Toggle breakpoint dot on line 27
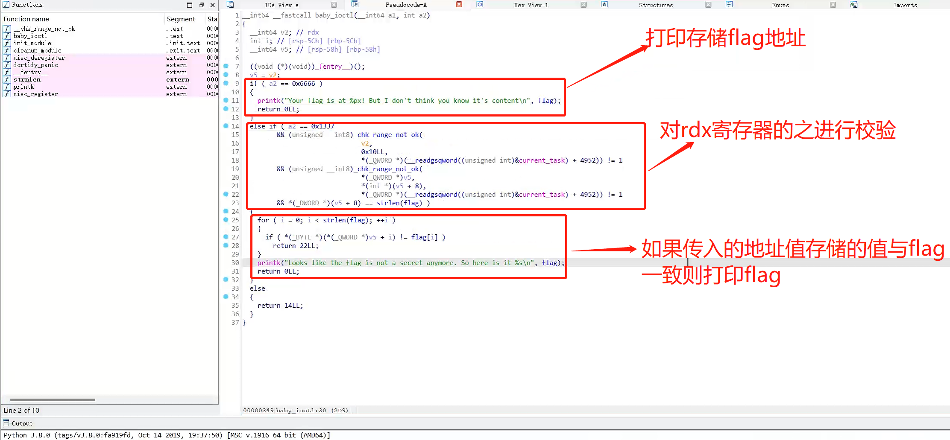This screenshot has height=440, width=950. (226, 237)
